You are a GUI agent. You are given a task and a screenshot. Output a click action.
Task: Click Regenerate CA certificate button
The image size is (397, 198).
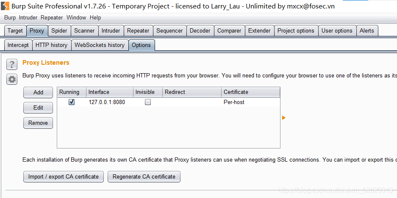[x=144, y=176]
